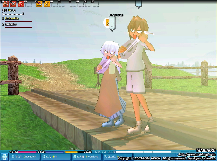The height and width of the screenshot is (161, 217).
Task: Select the empty F4 hotkey slot
Action: (x=28, y=4)
